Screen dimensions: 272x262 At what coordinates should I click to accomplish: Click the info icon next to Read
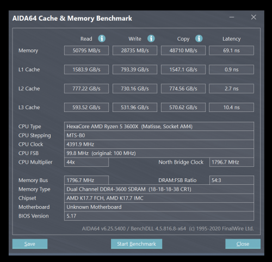102,39
